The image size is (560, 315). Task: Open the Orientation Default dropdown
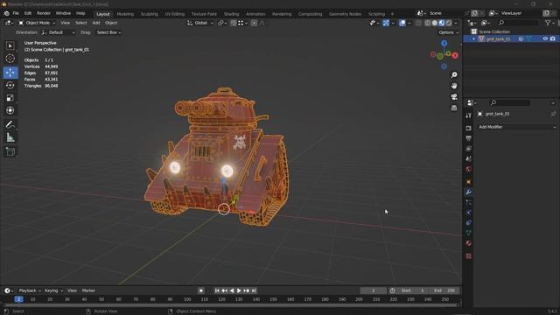[59, 32]
